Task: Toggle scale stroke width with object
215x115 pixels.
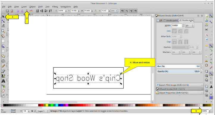Action: [x=122, y=11]
